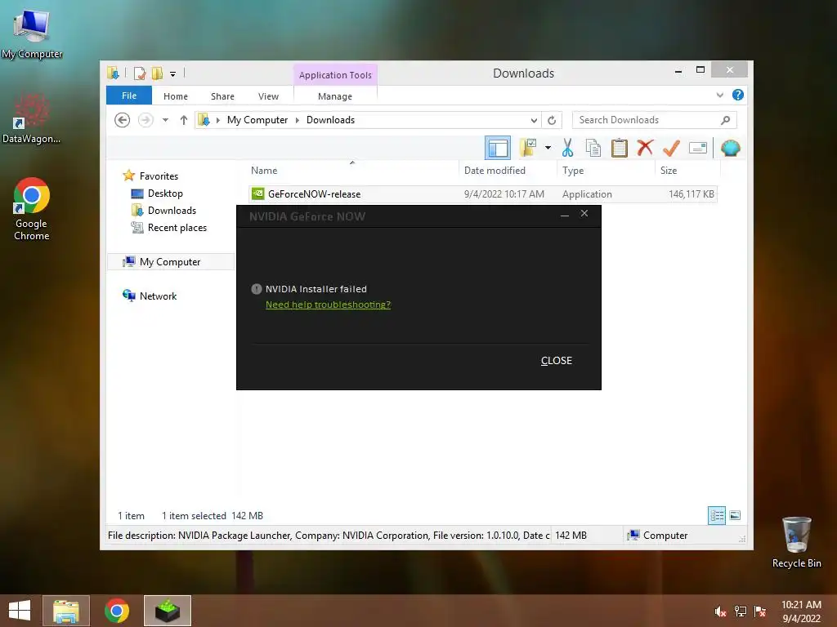Open the recent locations dropdown

point(165,120)
